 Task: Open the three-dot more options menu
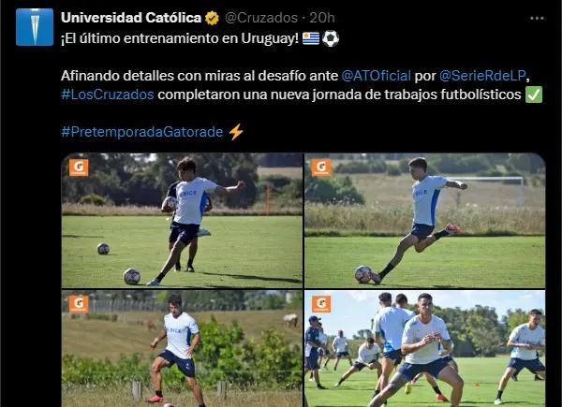(537, 19)
